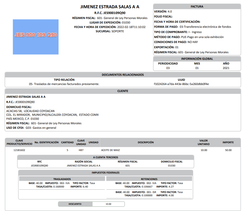The width and height of the screenshot is (245, 211).
Task: Click the TRASLADADOS sub-header
Action: [62, 179]
